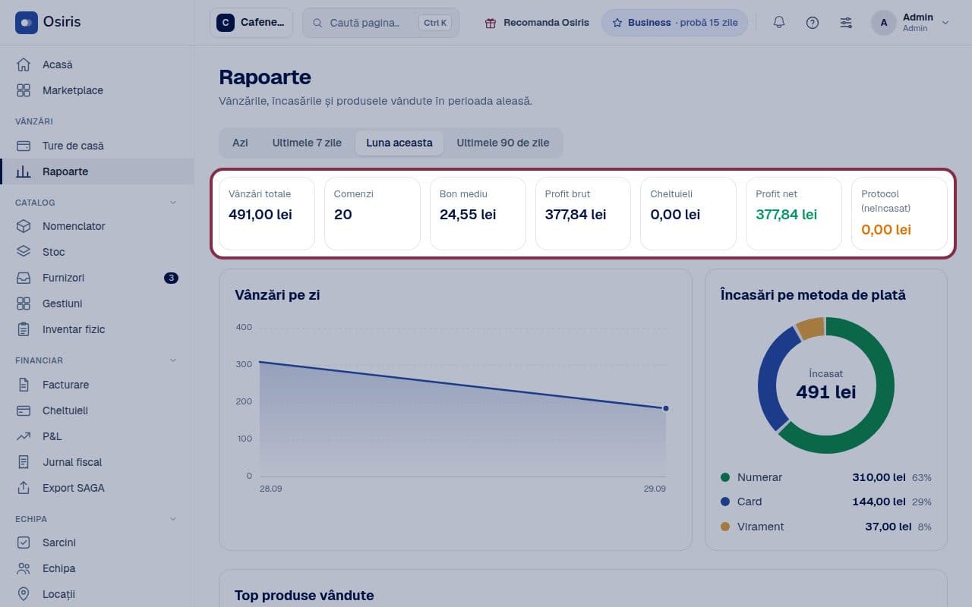Focus the Caută pagina search field

click(x=381, y=23)
